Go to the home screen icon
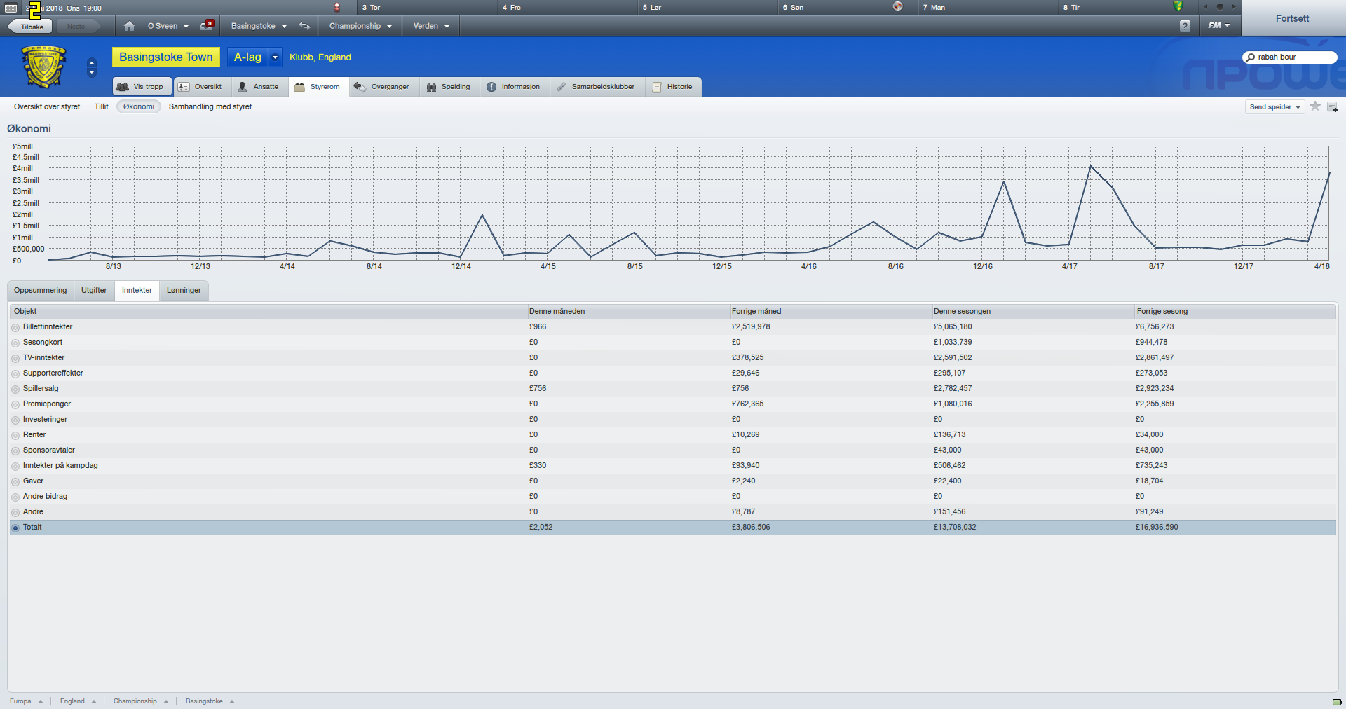The width and height of the screenshot is (1346, 709). point(129,26)
